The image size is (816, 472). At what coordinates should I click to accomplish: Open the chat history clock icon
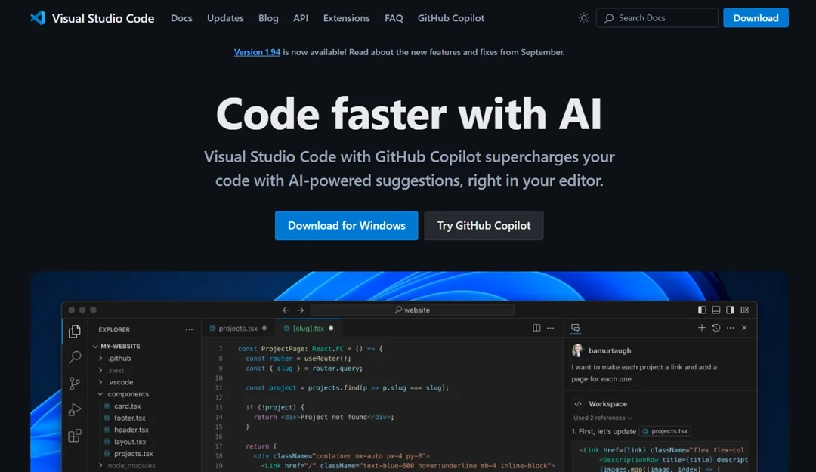click(x=716, y=328)
